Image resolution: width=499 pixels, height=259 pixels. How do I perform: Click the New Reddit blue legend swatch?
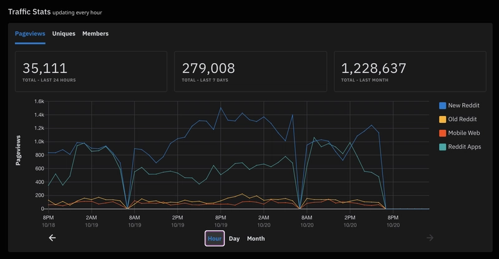(x=442, y=105)
